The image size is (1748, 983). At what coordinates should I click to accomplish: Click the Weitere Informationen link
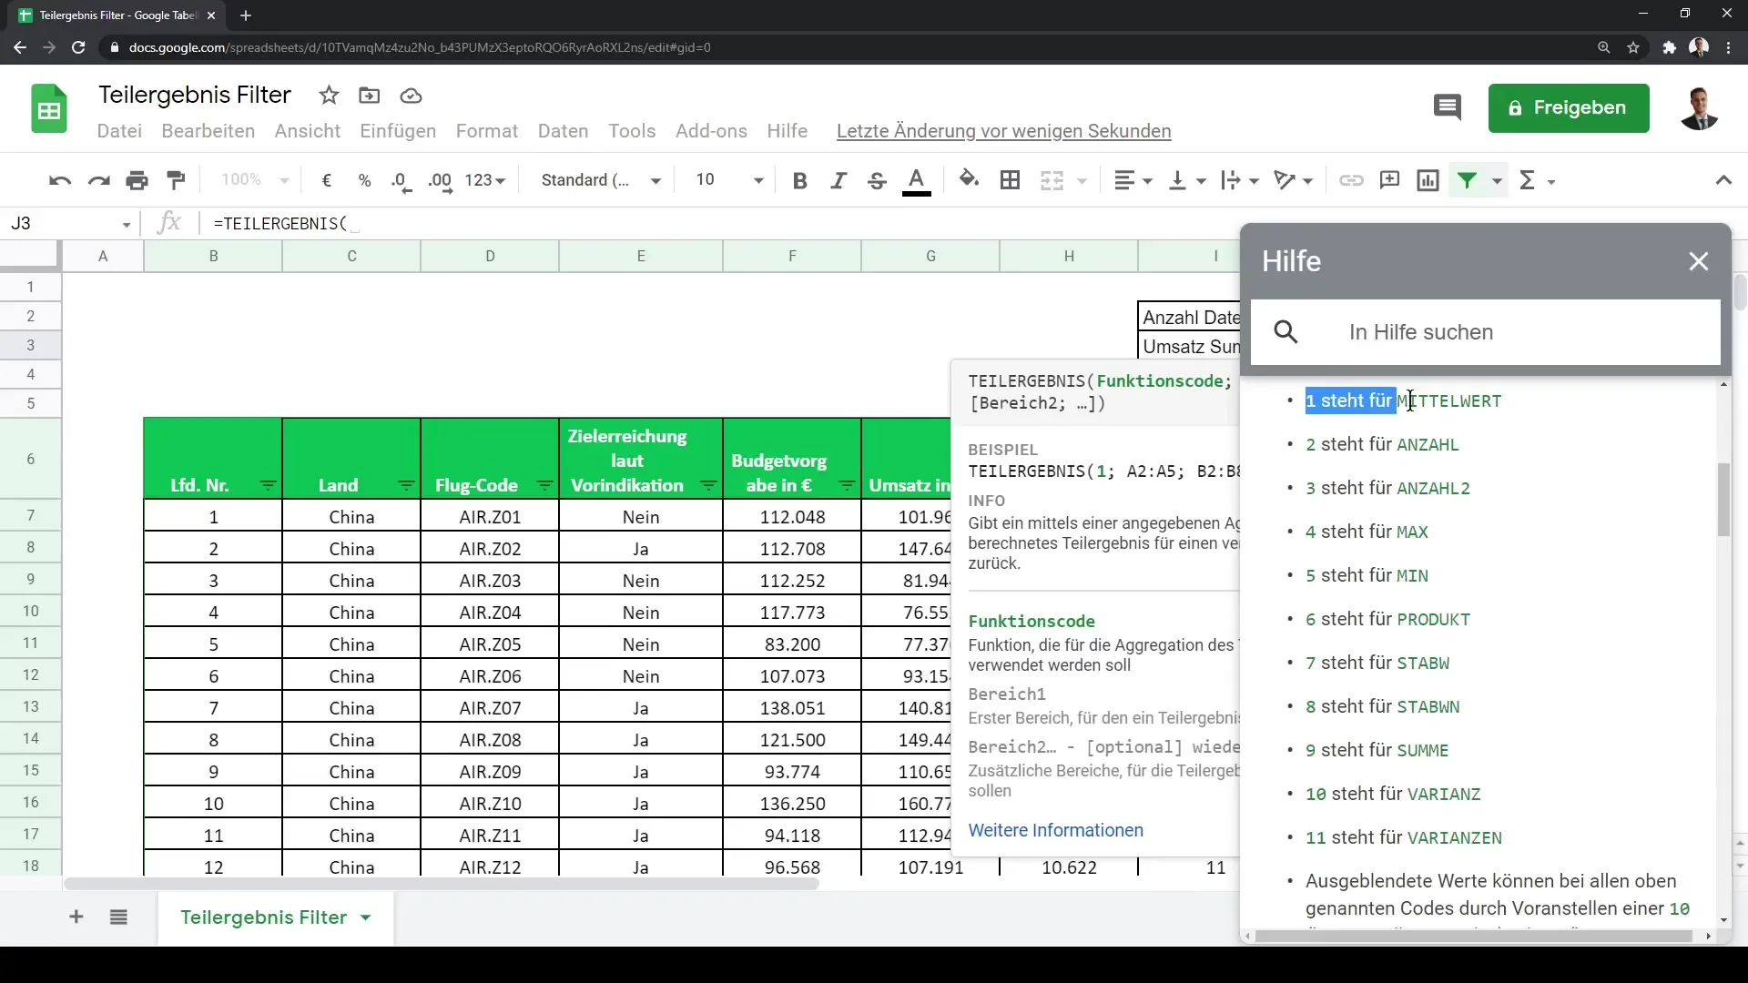[x=1055, y=829]
